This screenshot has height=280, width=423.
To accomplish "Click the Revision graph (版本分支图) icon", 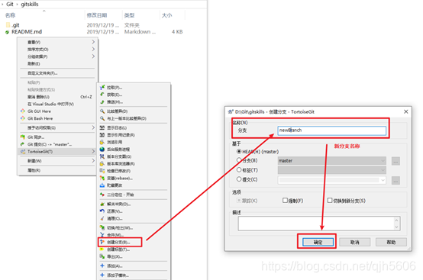I will coord(102,156).
